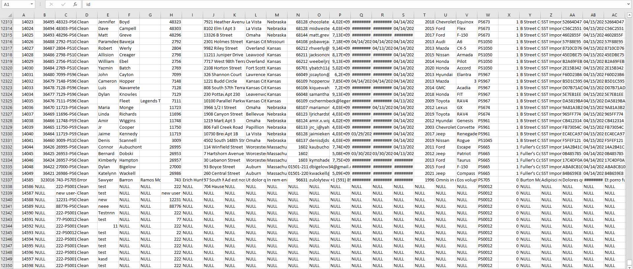Click the Papillion city cell

point(256,127)
